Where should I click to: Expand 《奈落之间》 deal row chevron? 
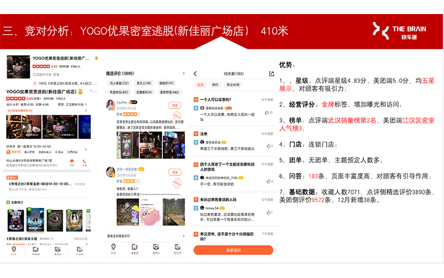(84, 184)
